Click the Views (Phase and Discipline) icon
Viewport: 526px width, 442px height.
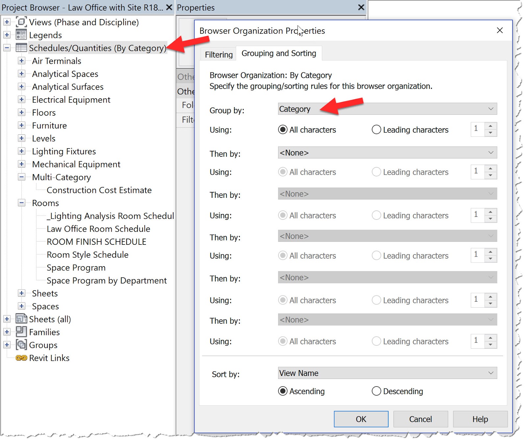click(21, 22)
